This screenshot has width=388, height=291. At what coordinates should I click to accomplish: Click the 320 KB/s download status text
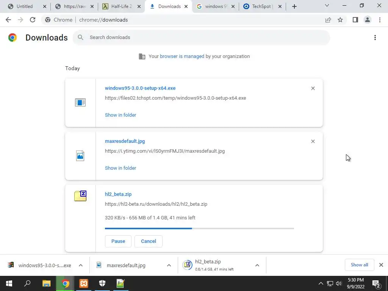pyautogui.click(x=150, y=218)
